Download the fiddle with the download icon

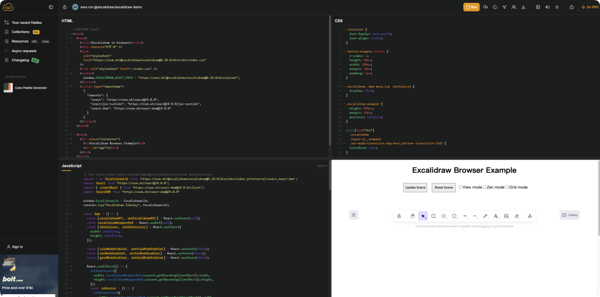click(523, 7)
